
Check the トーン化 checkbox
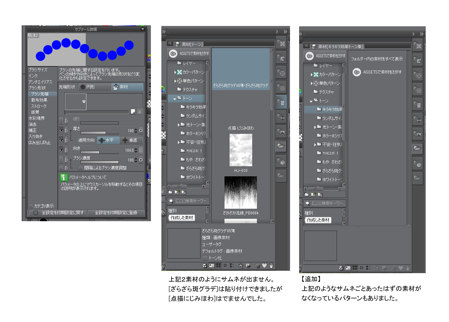pos(205,258)
